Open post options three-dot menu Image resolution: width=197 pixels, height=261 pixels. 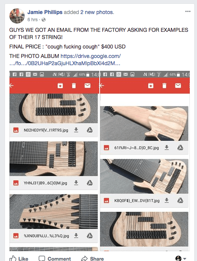(188, 11)
